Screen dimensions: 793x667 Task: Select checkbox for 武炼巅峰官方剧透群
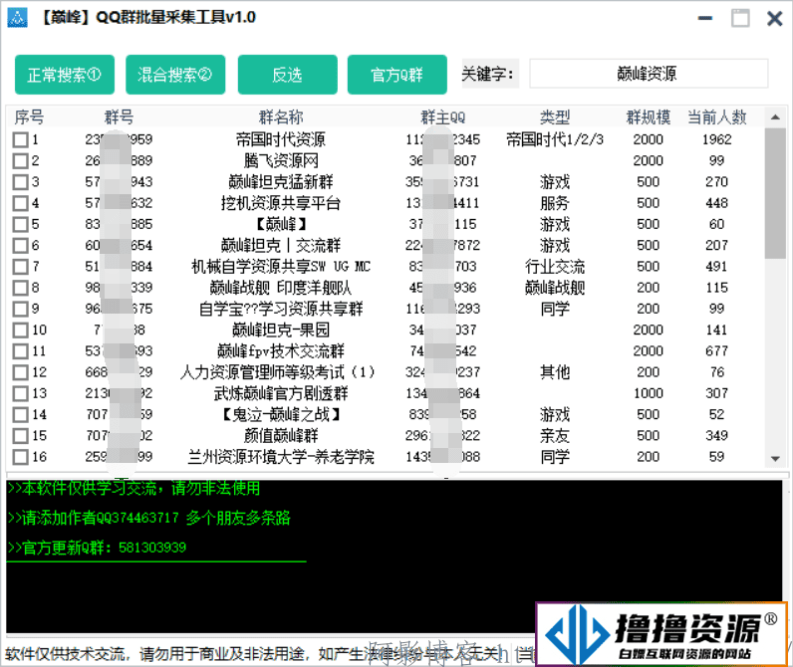pyautogui.click(x=20, y=393)
